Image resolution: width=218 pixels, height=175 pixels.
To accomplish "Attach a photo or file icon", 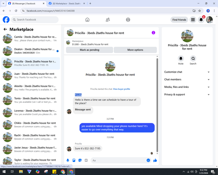I will (x=74, y=161).
